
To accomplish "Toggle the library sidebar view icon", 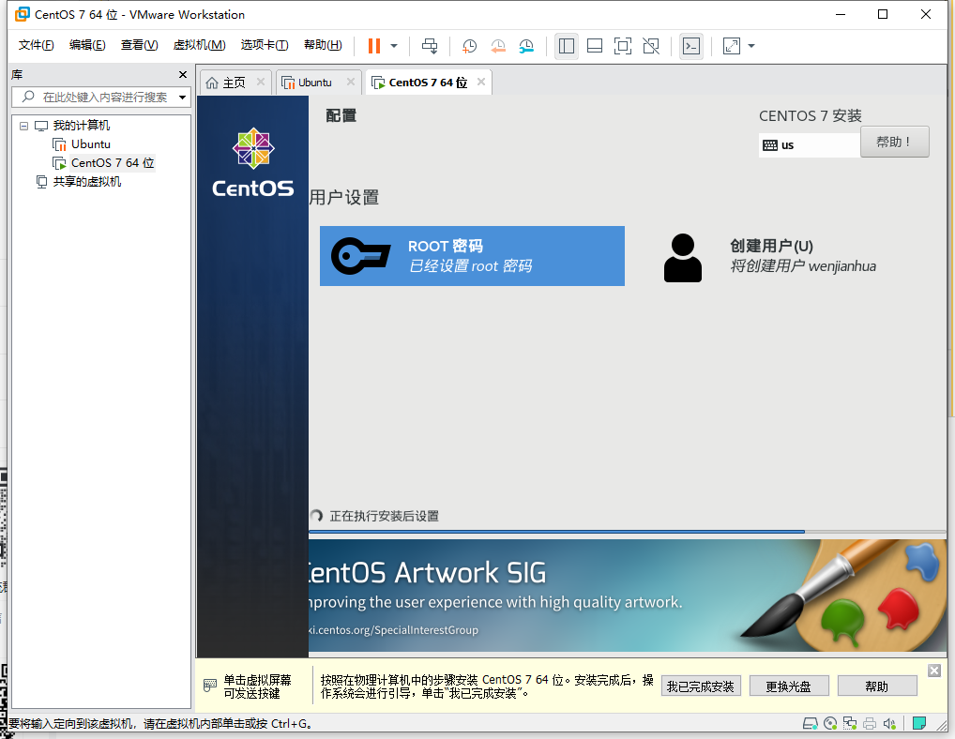I will 567,46.
